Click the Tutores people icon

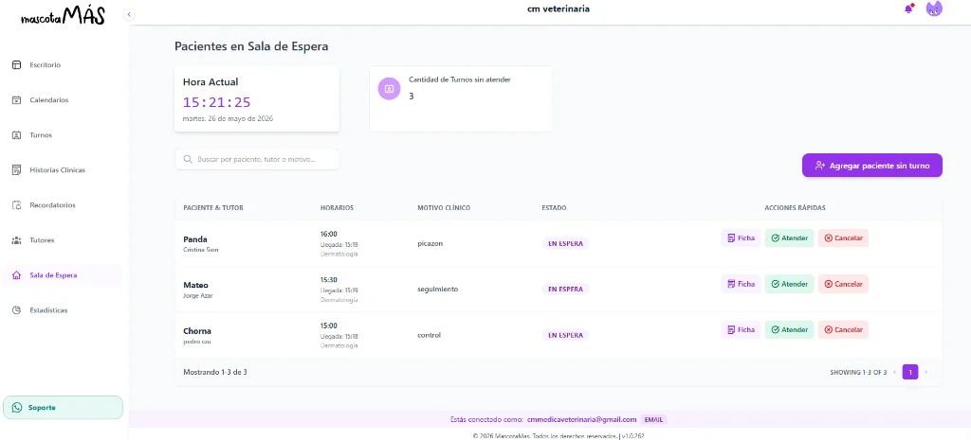pyautogui.click(x=17, y=239)
